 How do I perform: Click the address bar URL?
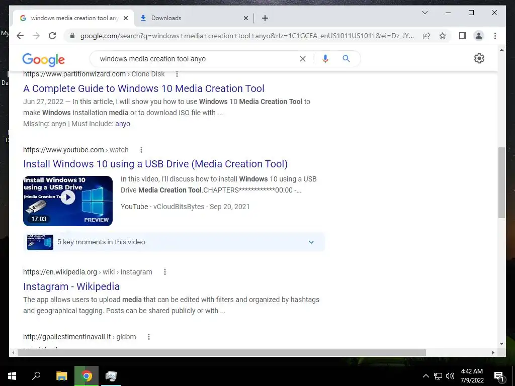click(247, 36)
